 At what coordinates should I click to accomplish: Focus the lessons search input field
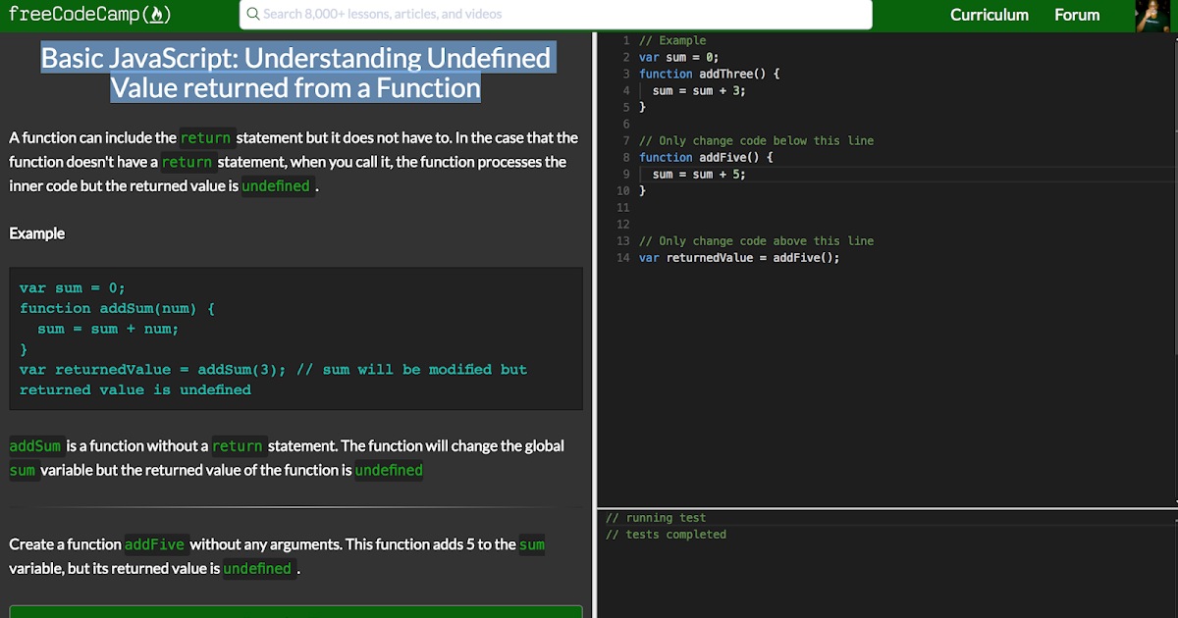coord(560,15)
